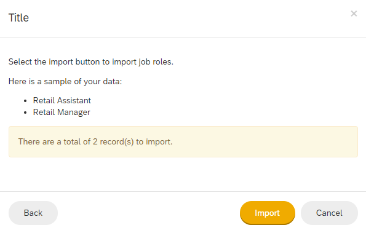Click the yellow record count banner
Image resolution: width=366 pixels, height=233 pixels.
(x=183, y=142)
